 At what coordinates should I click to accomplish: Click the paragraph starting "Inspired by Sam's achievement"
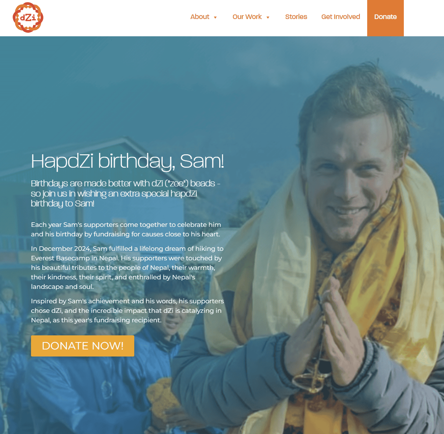(x=127, y=310)
